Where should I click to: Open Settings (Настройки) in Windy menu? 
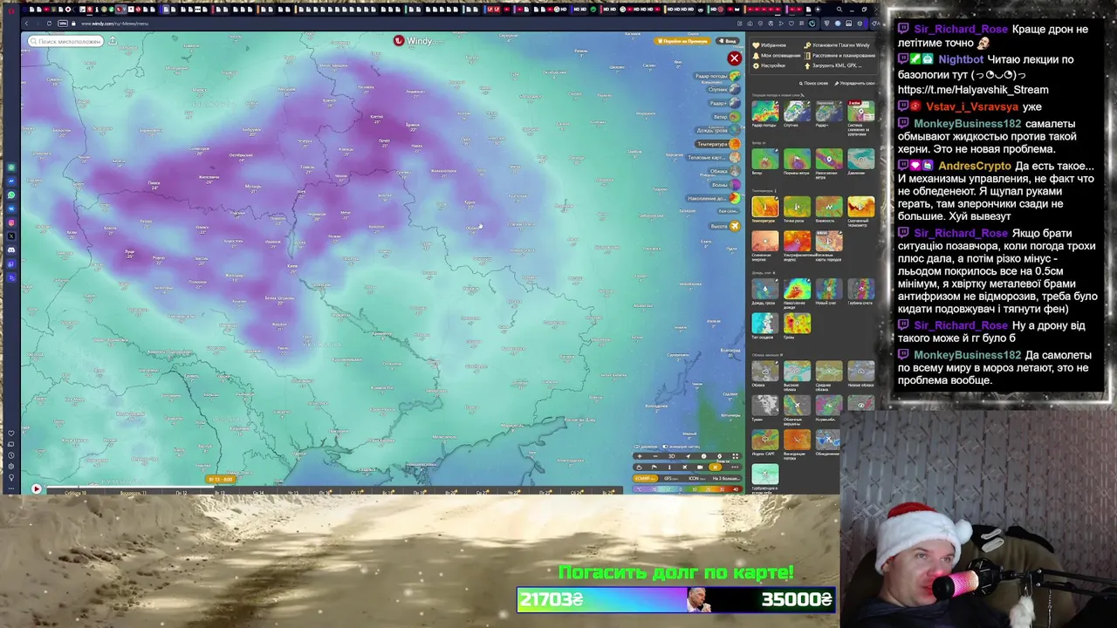(769, 65)
